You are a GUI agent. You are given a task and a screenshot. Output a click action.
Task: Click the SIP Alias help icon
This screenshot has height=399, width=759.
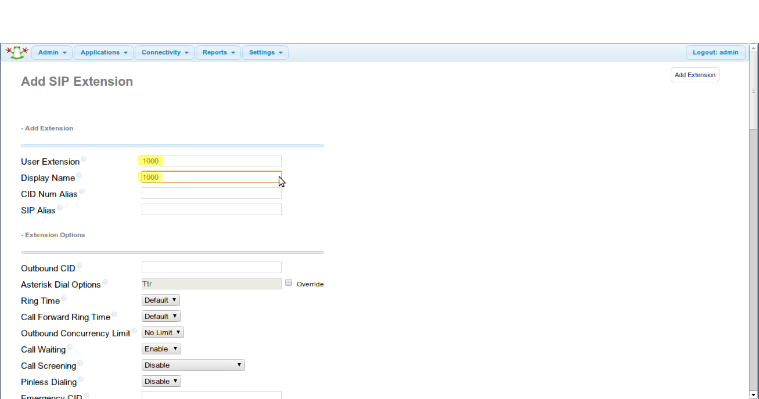coord(59,206)
